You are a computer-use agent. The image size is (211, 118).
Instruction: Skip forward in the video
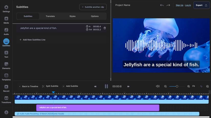pyautogui.click(x=128, y=86)
